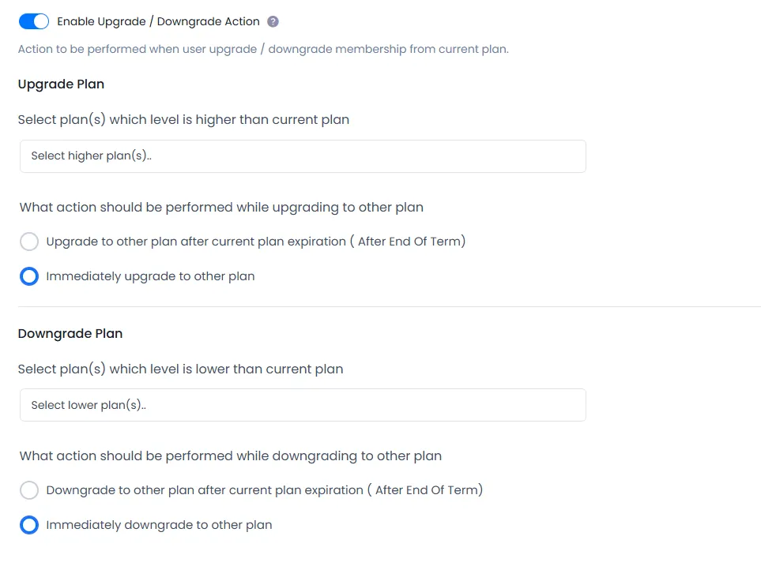Click the 'performed while upgrading to other plan' question text
761x566 pixels.
221,208
